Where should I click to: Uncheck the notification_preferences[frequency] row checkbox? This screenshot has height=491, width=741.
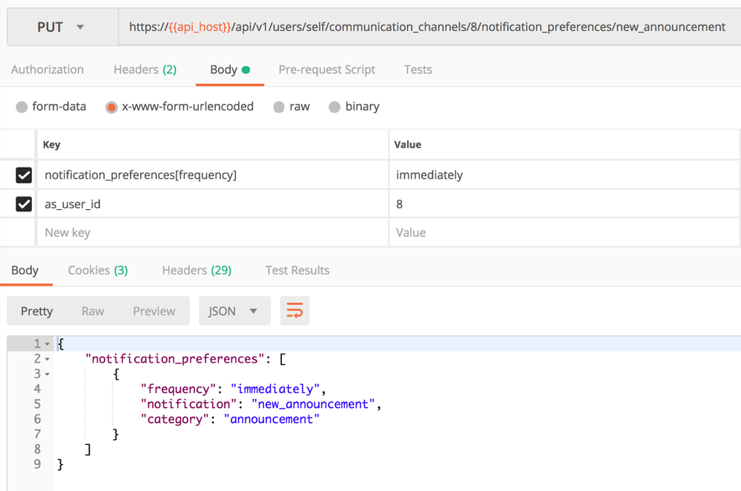pyautogui.click(x=24, y=175)
